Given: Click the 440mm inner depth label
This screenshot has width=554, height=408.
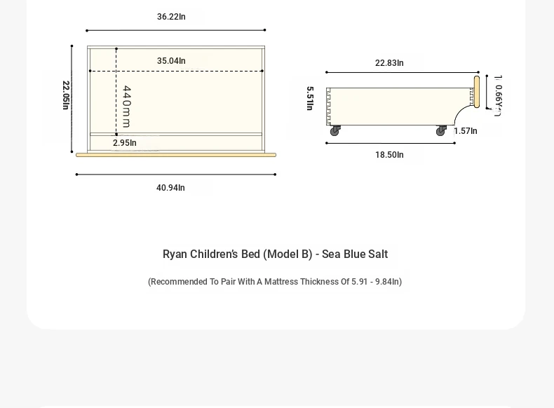Looking at the screenshot, I should (x=126, y=107).
